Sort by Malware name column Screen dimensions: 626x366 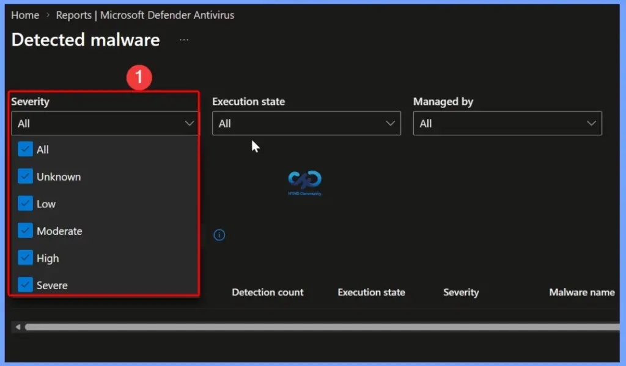(x=582, y=292)
